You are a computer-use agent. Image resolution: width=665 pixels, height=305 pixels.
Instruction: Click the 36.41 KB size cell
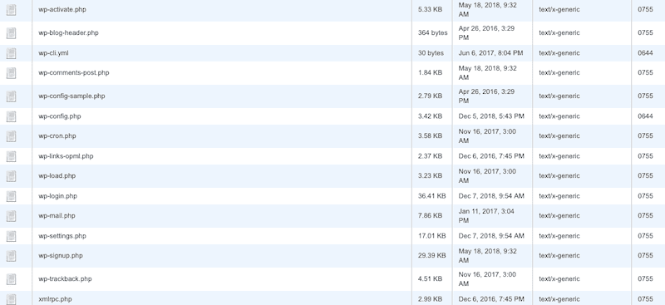tap(431, 196)
